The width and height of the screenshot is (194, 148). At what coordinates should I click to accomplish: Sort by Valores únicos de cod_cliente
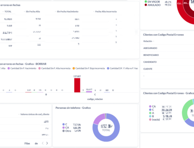34,114
